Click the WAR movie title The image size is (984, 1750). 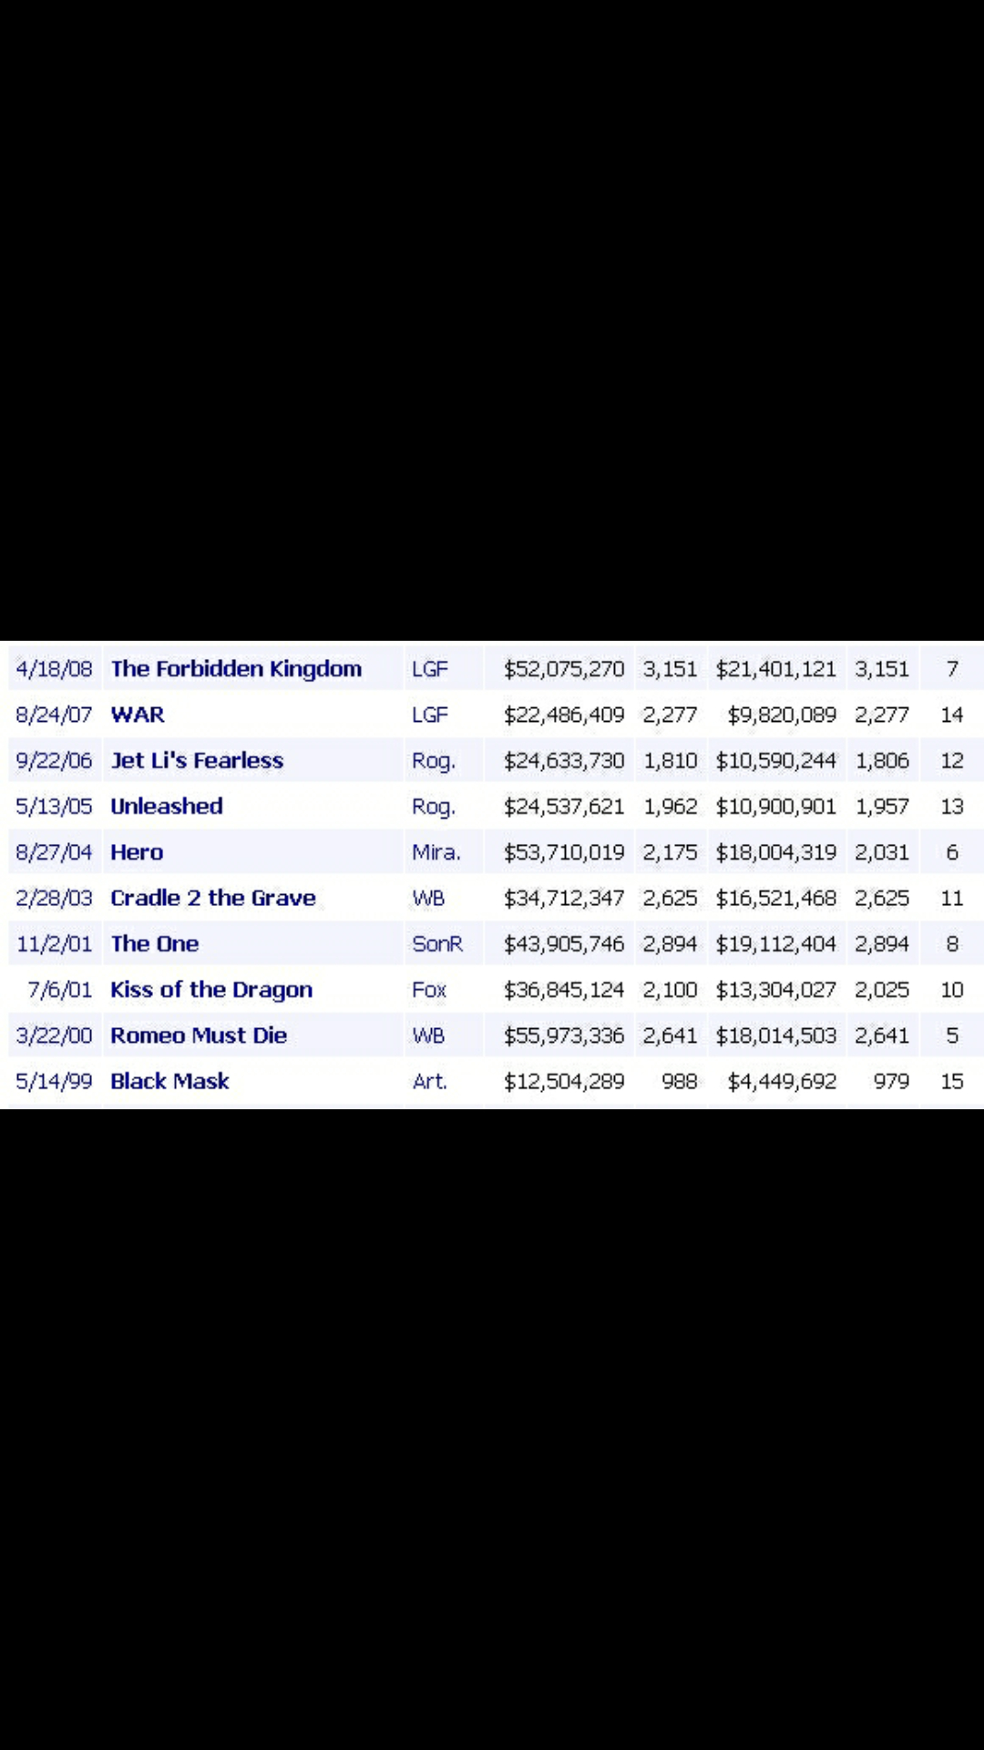coord(138,715)
